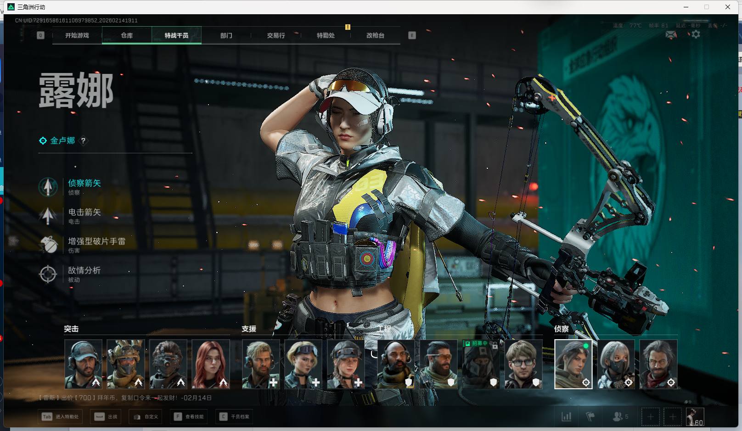Open the 干员档案 button

point(235,417)
